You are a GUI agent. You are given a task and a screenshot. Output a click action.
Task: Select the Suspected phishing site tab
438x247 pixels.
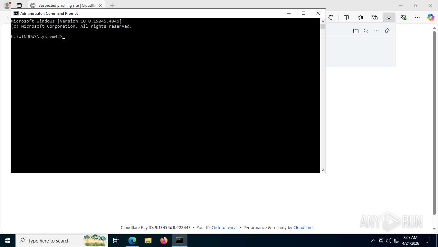[x=67, y=5]
